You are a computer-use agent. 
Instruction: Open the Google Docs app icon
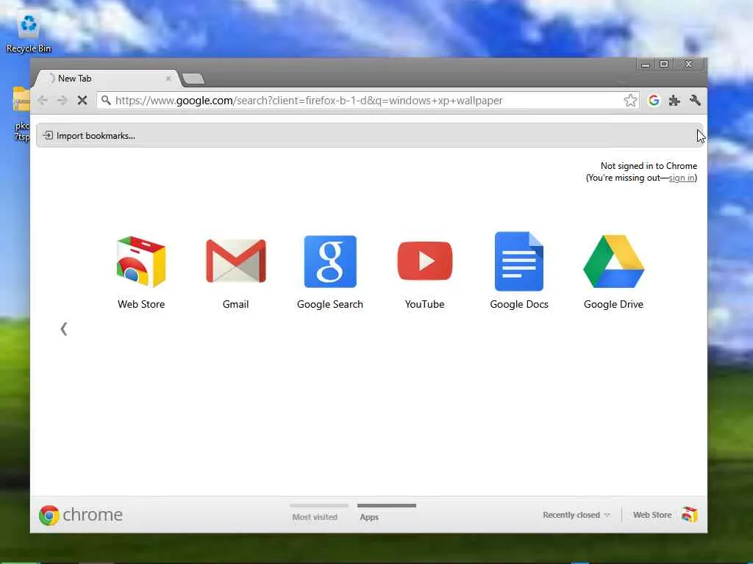[x=519, y=261]
